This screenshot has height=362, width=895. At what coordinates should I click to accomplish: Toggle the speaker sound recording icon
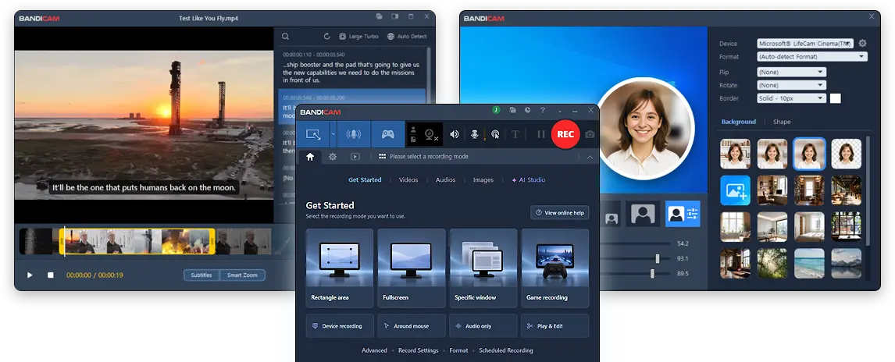pos(455,134)
